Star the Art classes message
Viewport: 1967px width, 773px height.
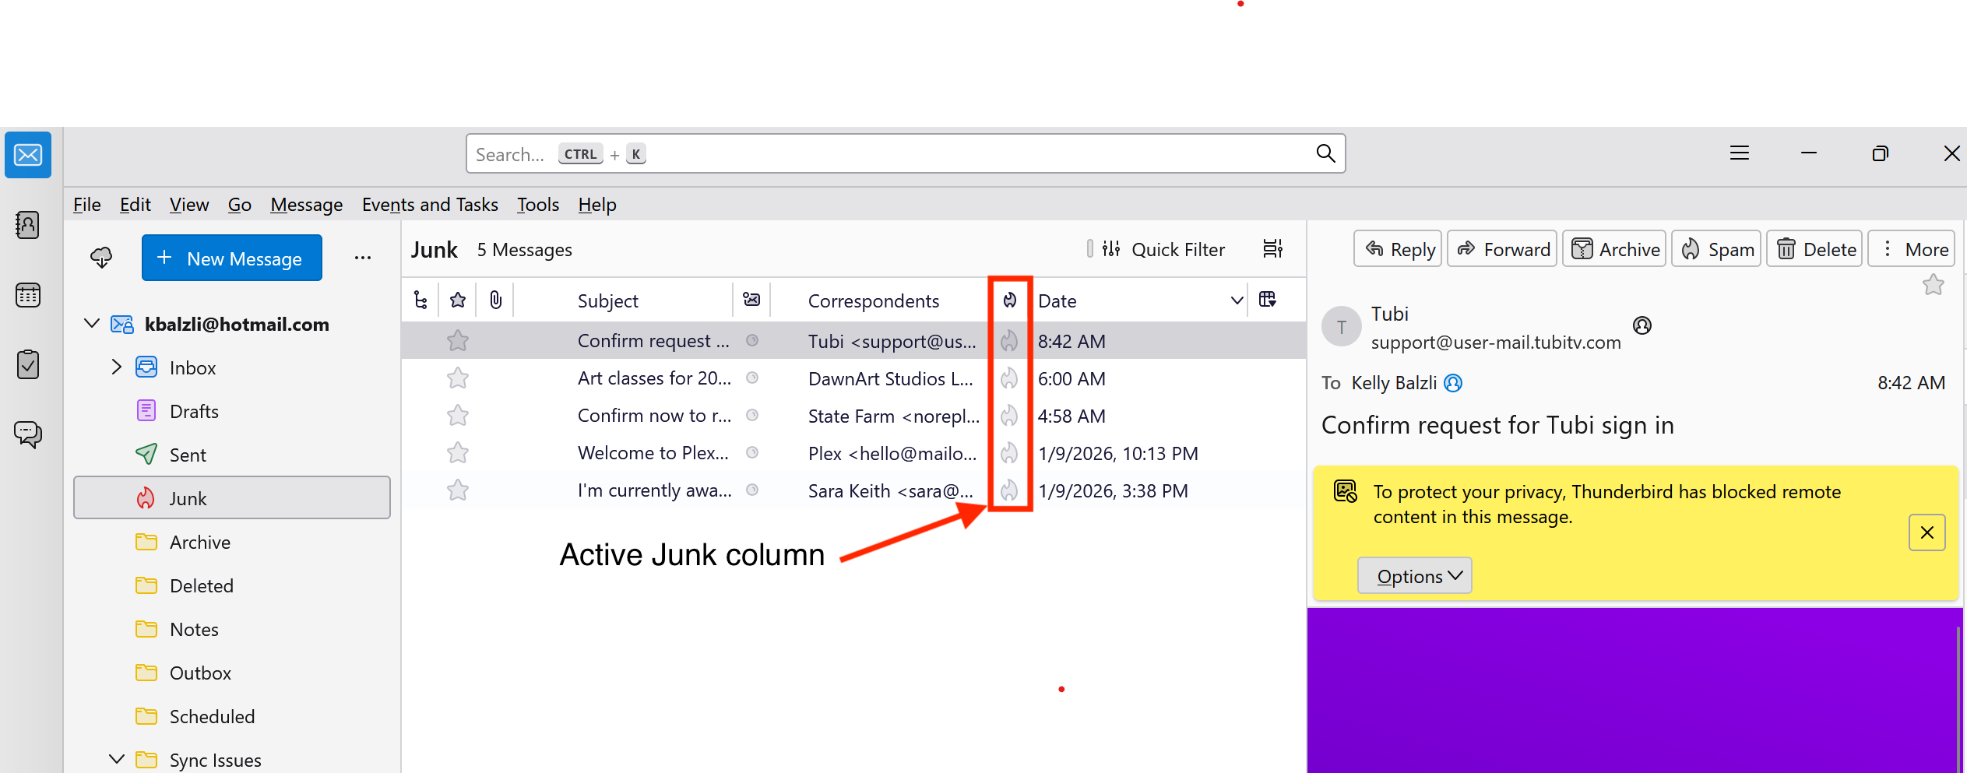(x=458, y=378)
